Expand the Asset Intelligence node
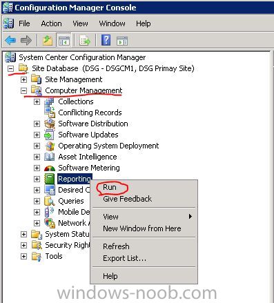 tap(37, 157)
